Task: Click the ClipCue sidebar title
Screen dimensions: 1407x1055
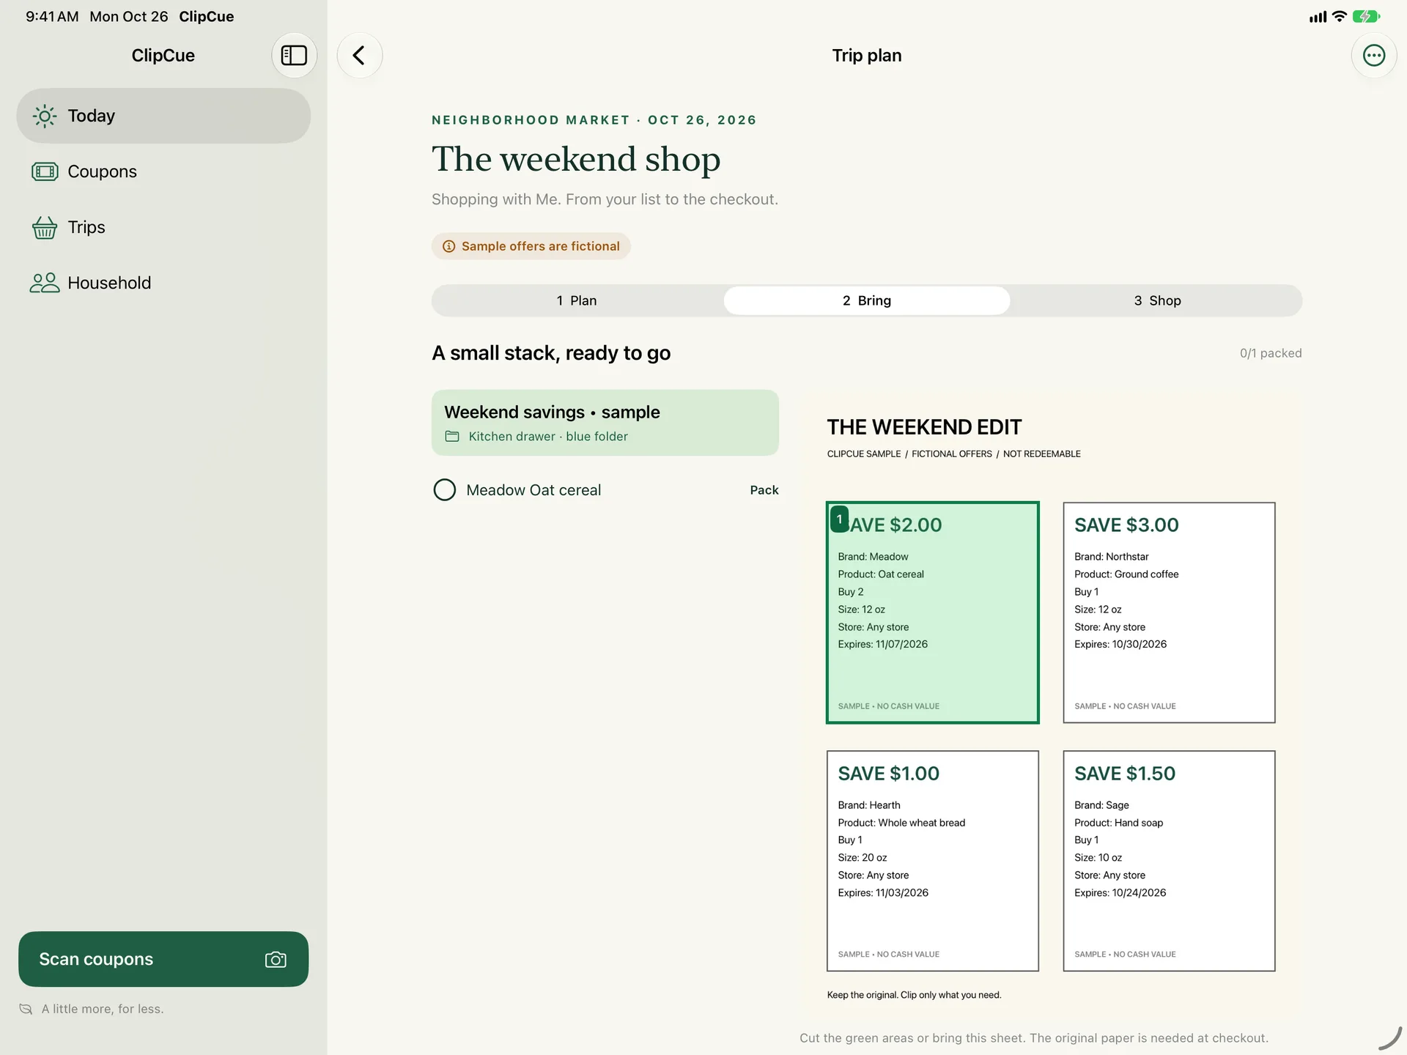Action: click(163, 56)
